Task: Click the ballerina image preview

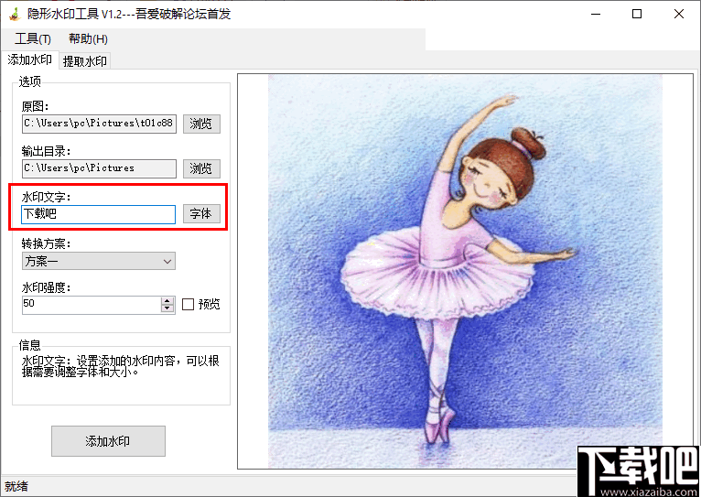Action: point(465,271)
